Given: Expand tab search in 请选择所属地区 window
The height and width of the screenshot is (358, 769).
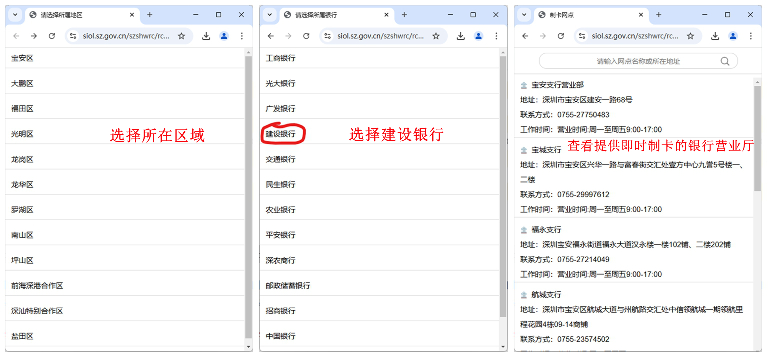Looking at the screenshot, I should pos(15,15).
